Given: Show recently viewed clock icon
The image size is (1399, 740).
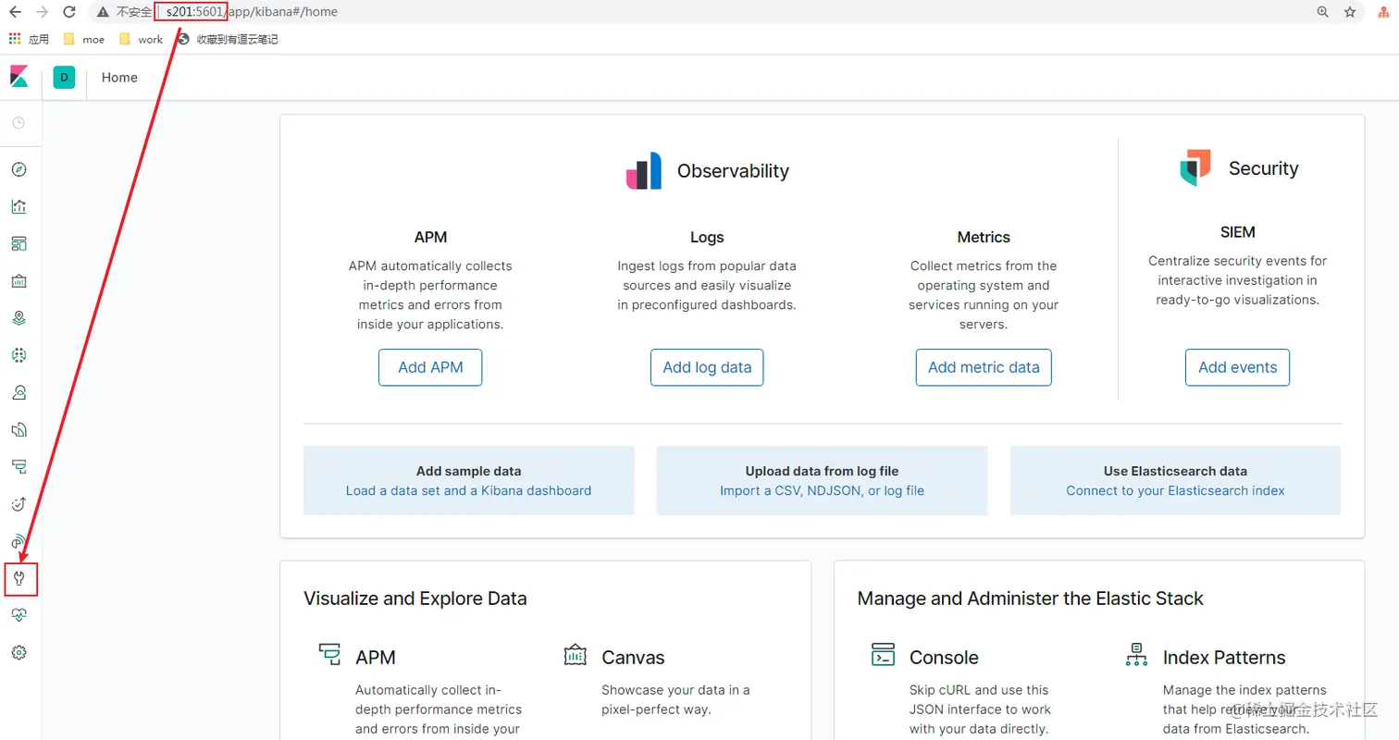Looking at the screenshot, I should pos(19,123).
